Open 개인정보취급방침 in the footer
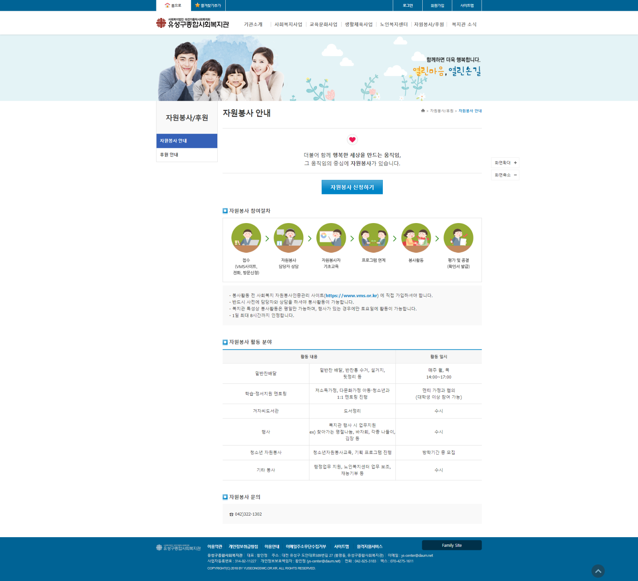 243,546
